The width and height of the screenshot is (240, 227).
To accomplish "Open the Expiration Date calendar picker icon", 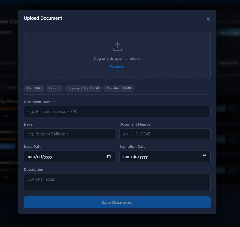I will tap(204, 156).
